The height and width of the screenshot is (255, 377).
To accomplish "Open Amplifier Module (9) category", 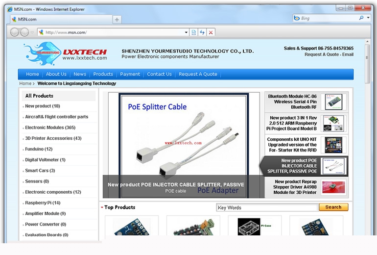I will [x=46, y=214].
